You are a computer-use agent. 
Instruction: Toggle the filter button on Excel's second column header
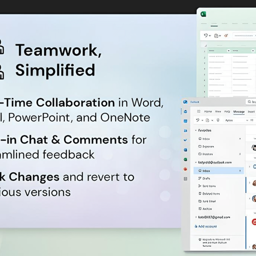click(252, 51)
